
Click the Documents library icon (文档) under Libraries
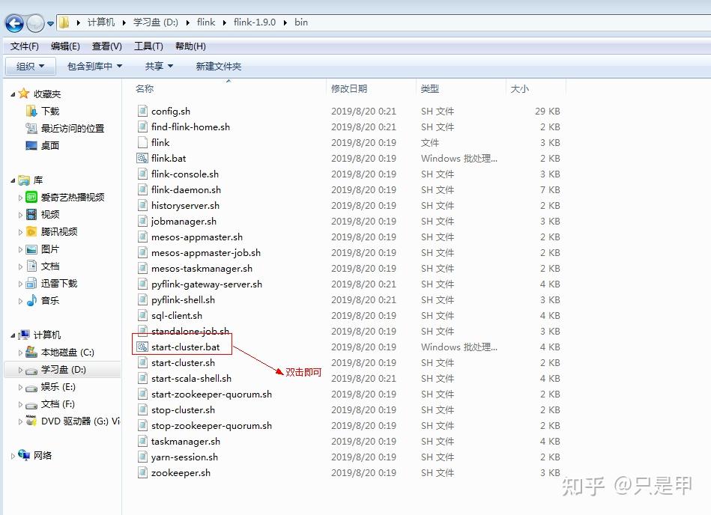tap(31, 266)
